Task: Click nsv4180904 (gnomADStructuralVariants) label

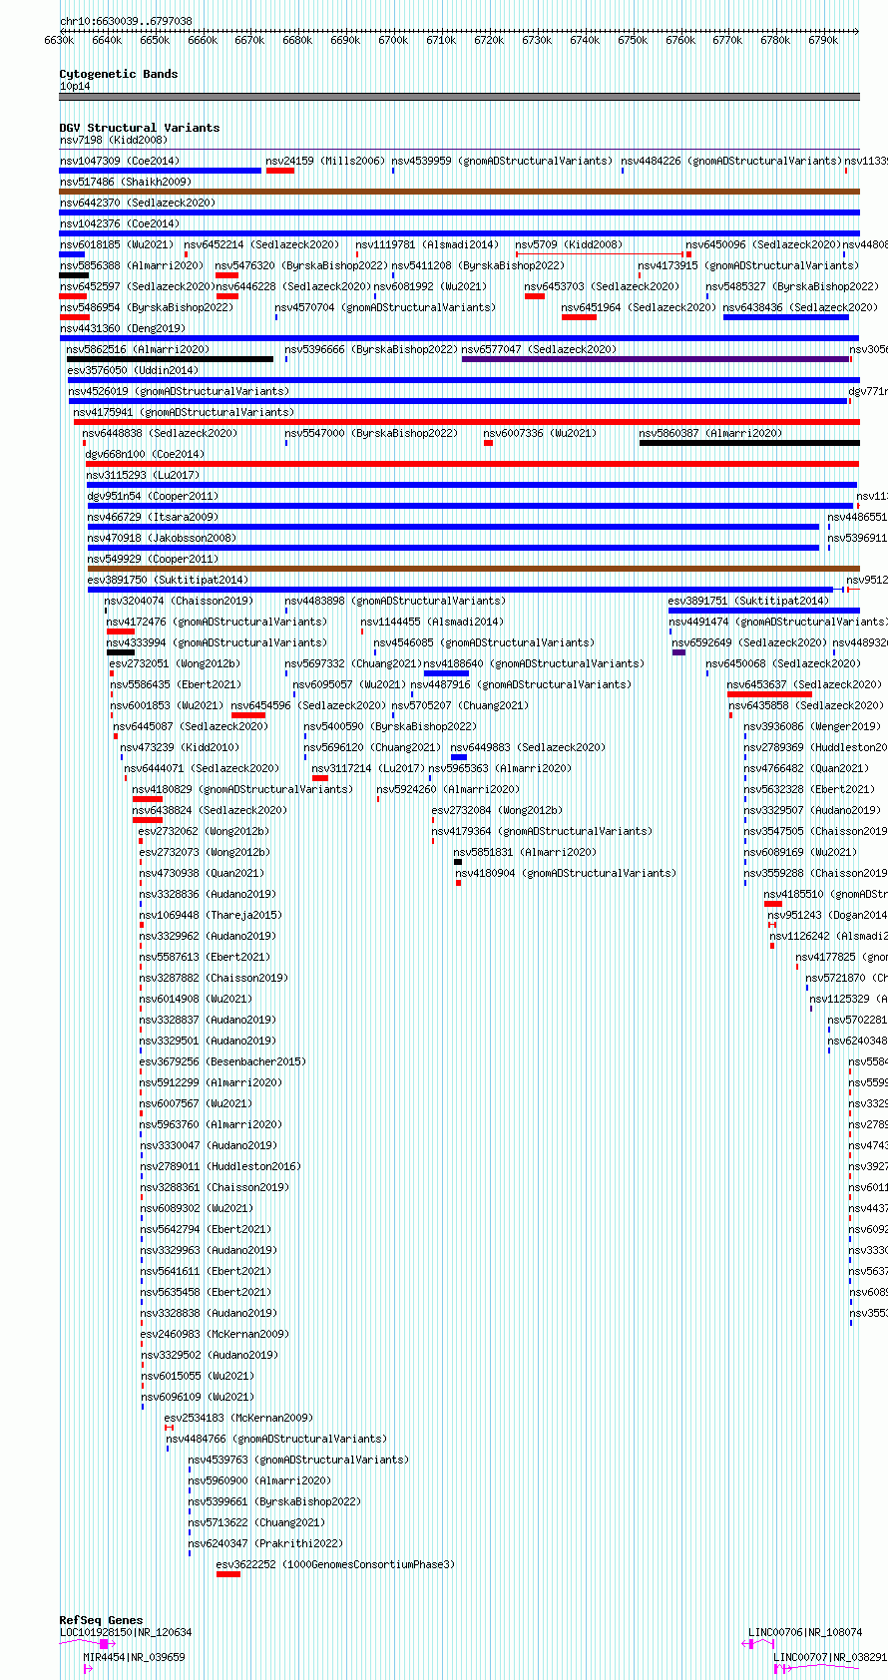Action: [x=566, y=873]
